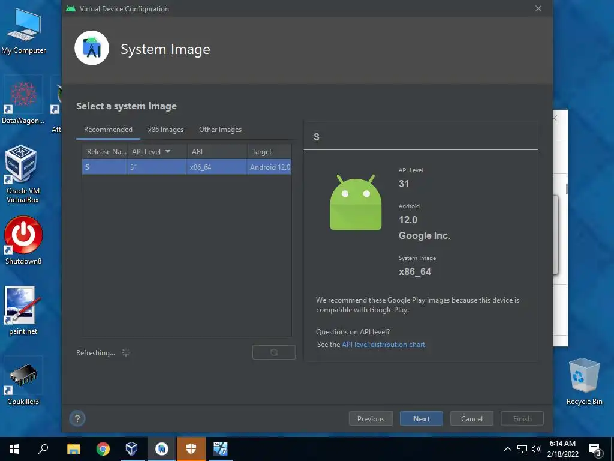Open network status tray icon

pos(522,449)
